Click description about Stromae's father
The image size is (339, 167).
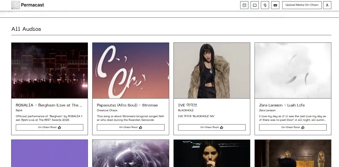131,118
